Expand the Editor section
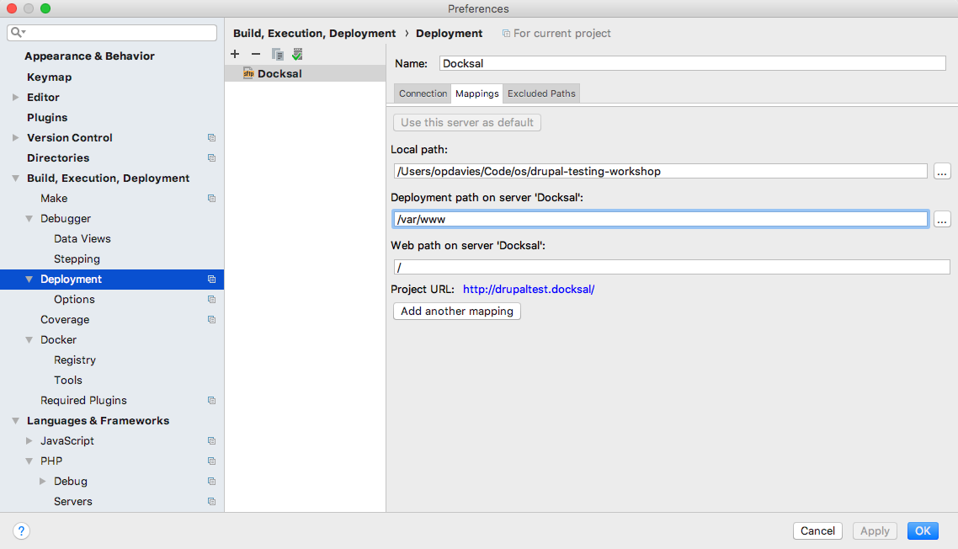 15,97
